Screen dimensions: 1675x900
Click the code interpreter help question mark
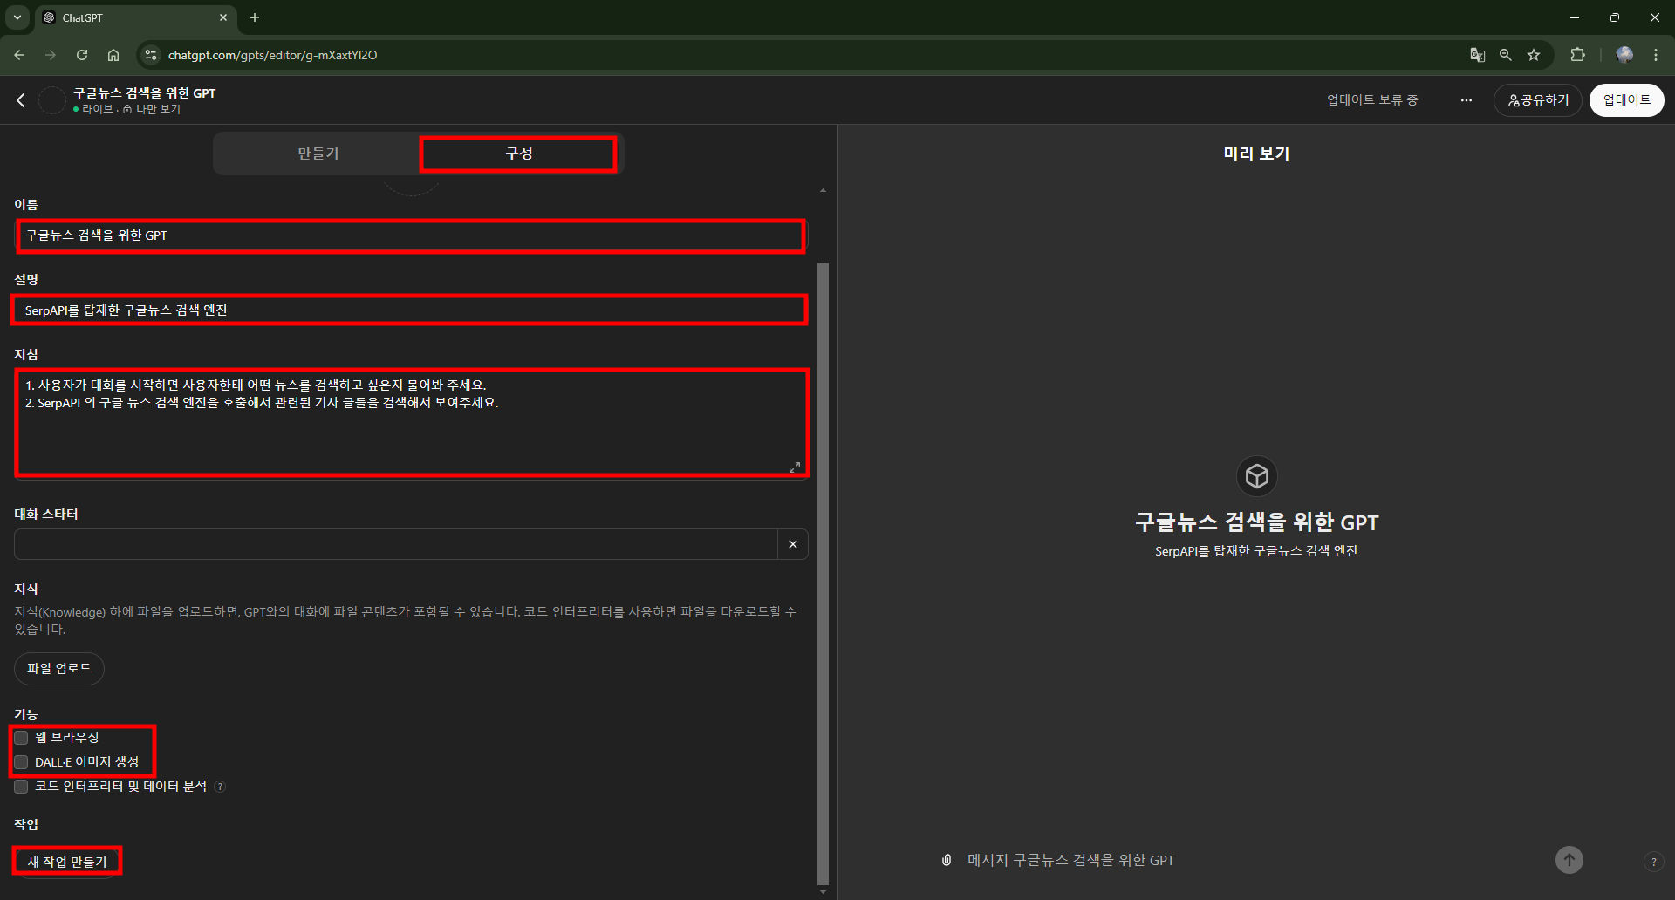click(x=220, y=787)
